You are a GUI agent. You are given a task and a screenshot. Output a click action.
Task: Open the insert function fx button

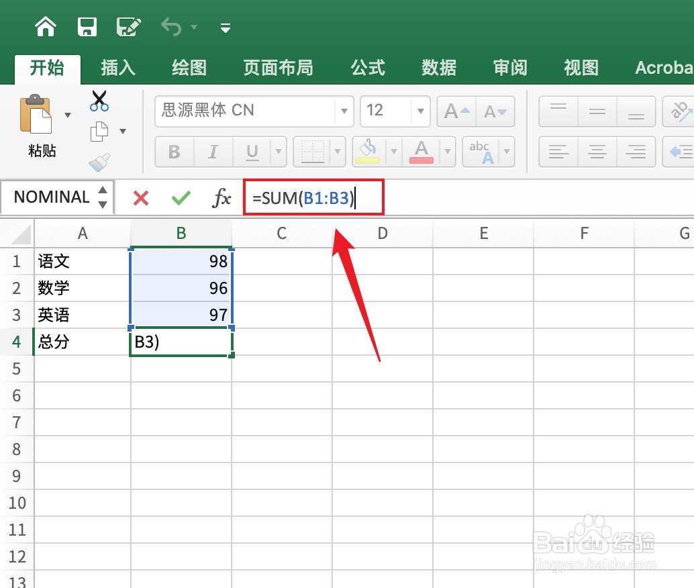point(221,197)
